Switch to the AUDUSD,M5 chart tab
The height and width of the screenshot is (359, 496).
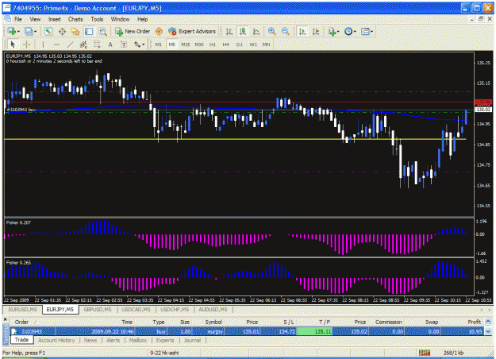click(213, 309)
